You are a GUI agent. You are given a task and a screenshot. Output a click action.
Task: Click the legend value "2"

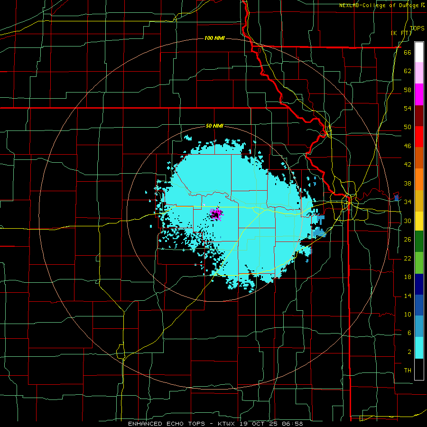(409, 352)
